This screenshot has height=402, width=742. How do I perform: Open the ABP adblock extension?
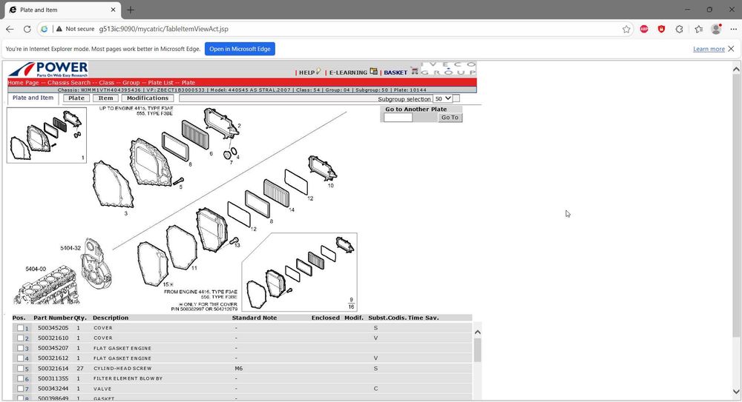click(644, 30)
